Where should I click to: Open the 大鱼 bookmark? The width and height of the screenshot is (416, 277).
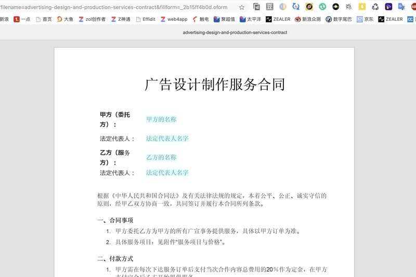click(66, 19)
